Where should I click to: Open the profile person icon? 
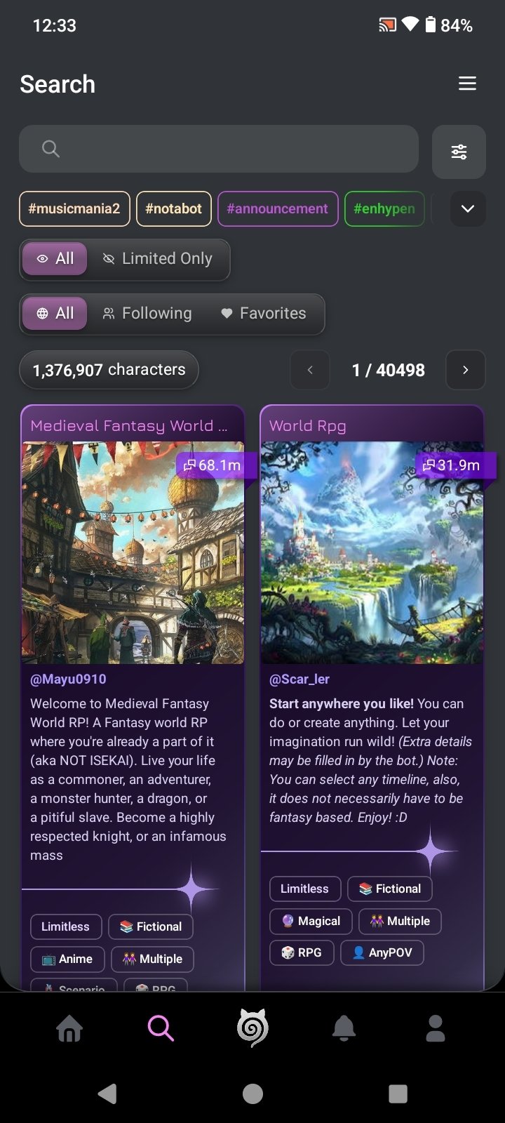coord(436,1029)
